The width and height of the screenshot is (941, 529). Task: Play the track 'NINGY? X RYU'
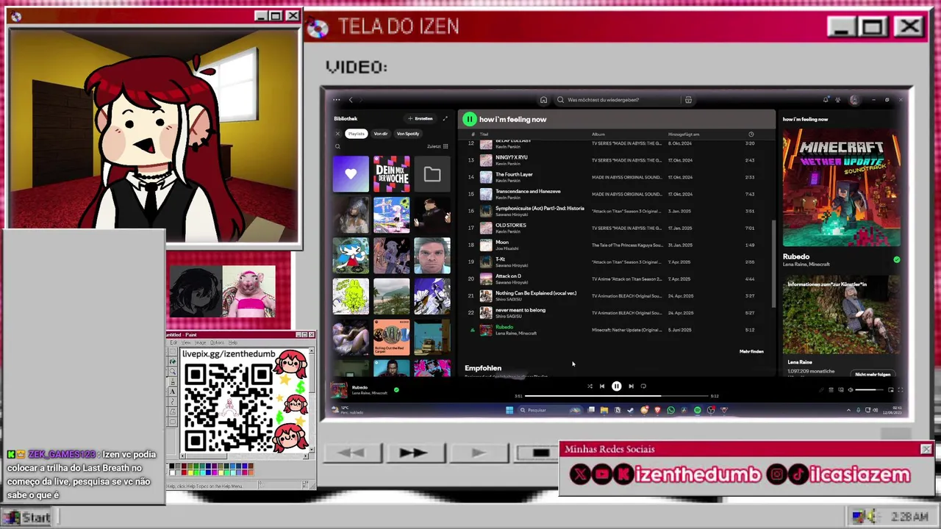(x=511, y=157)
